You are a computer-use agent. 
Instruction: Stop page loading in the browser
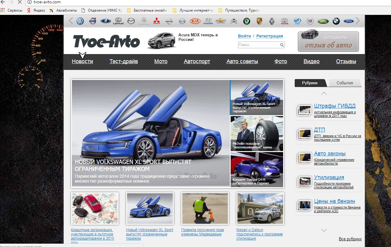click(x=20, y=2)
